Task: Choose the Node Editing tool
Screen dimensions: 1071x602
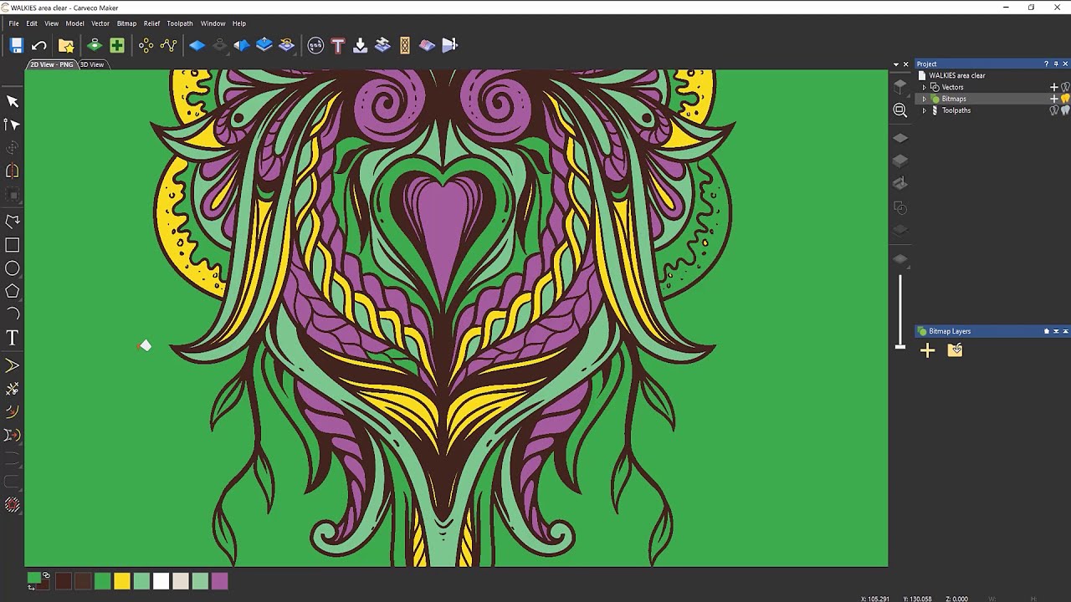Action: coord(13,125)
